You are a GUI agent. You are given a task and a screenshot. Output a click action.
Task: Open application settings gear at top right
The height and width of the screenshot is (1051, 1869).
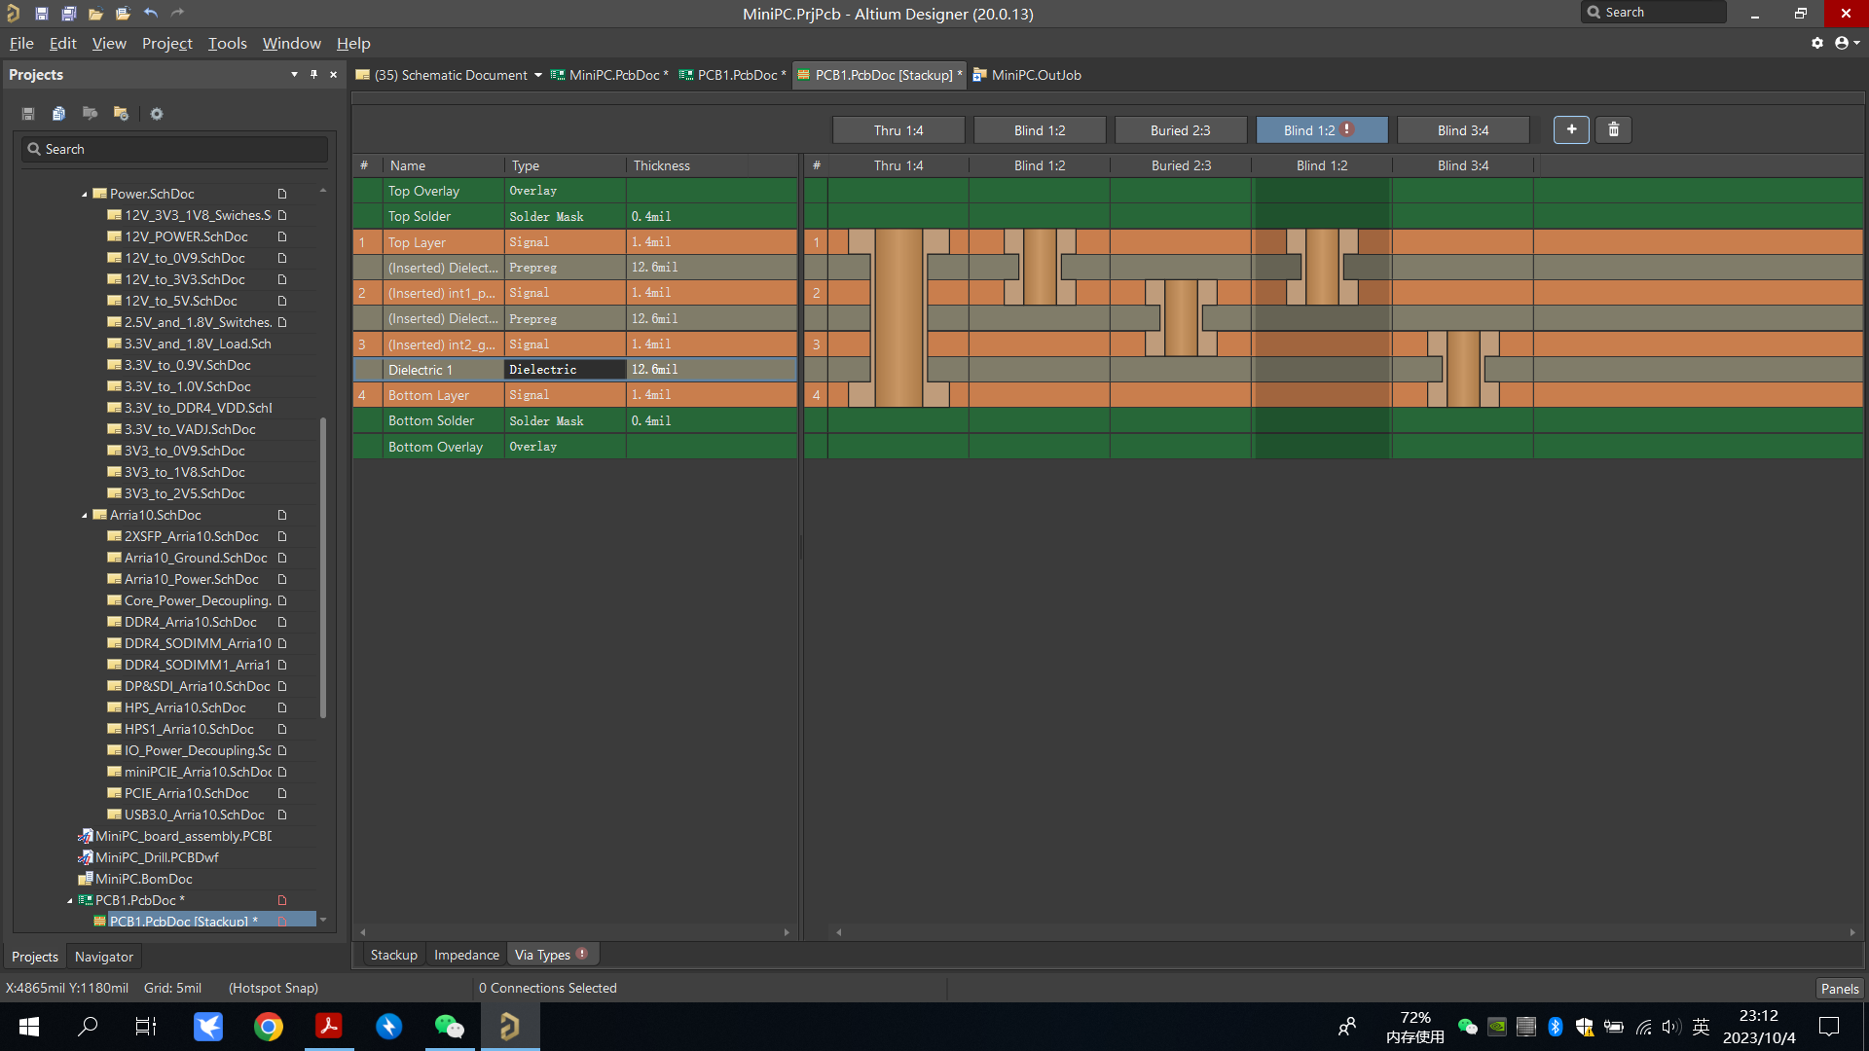(1817, 43)
